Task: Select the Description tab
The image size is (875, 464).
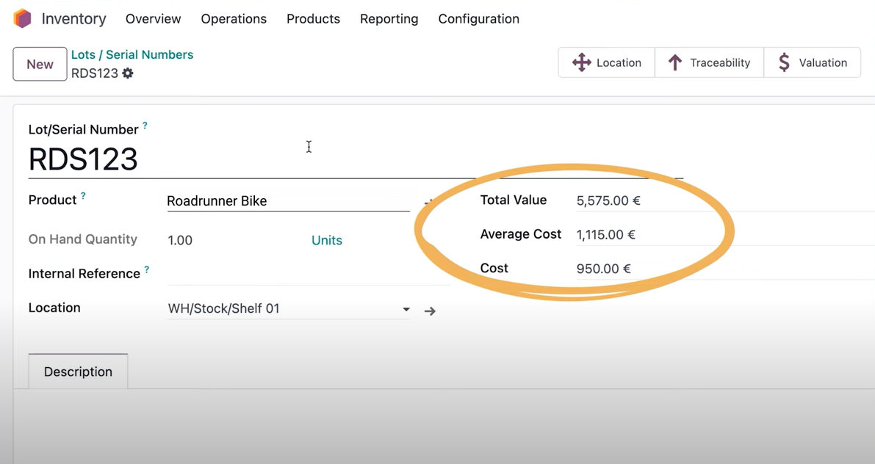Action: tap(78, 371)
